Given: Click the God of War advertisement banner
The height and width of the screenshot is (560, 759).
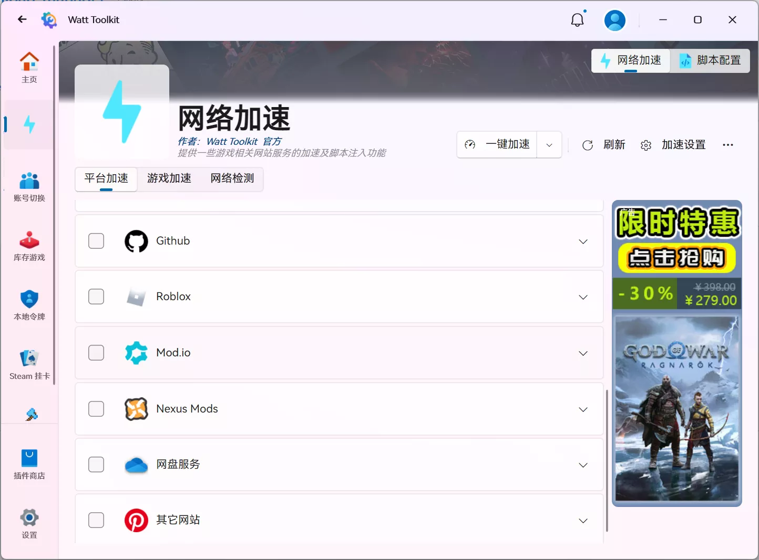Looking at the screenshot, I should [677, 353].
